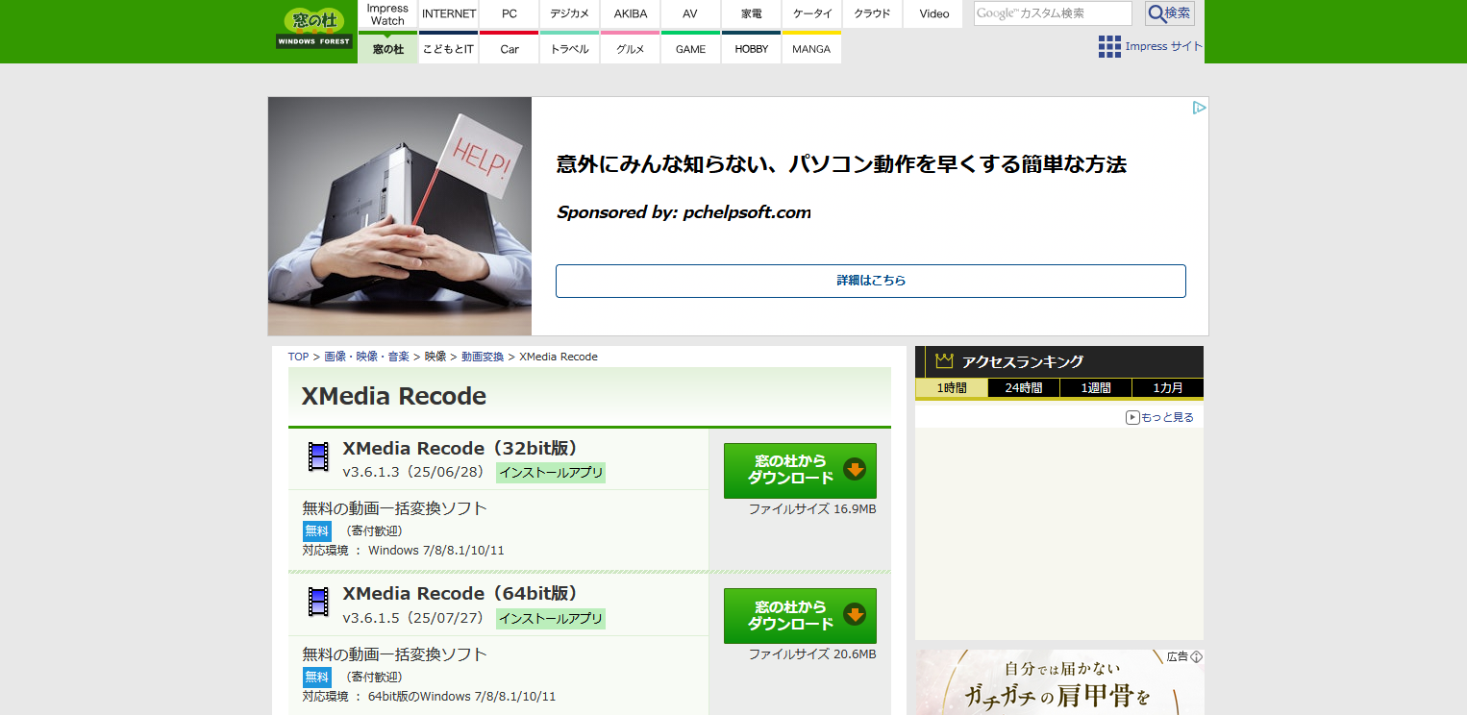Click the ファイルサイズ 20.6MB text
This screenshot has width=1467, height=715.
(x=812, y=653)
